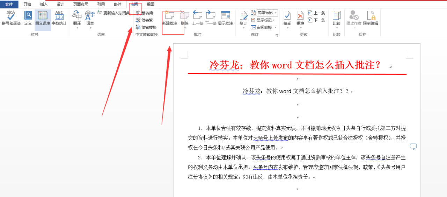Click the black subtitle line with 冷芬龙

point(296,91)
